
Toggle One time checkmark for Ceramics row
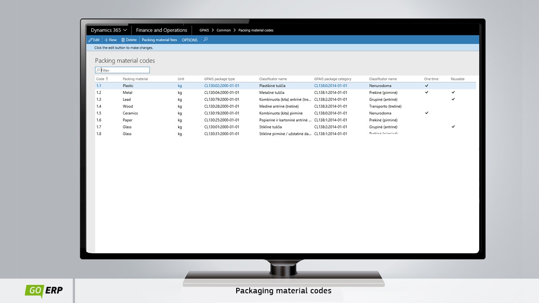(x=427, y=113)
